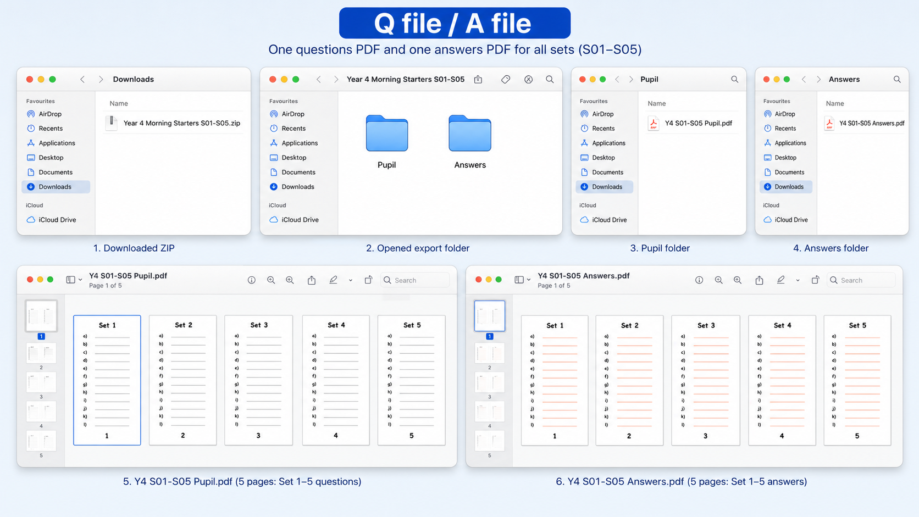Open the Pupil folder icon
The height and width of the screenshot is (517, 919).
(387, 134)
